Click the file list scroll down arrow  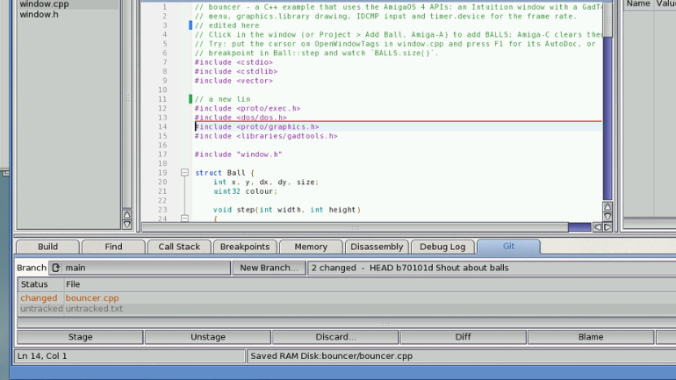[x=127, y=225]
